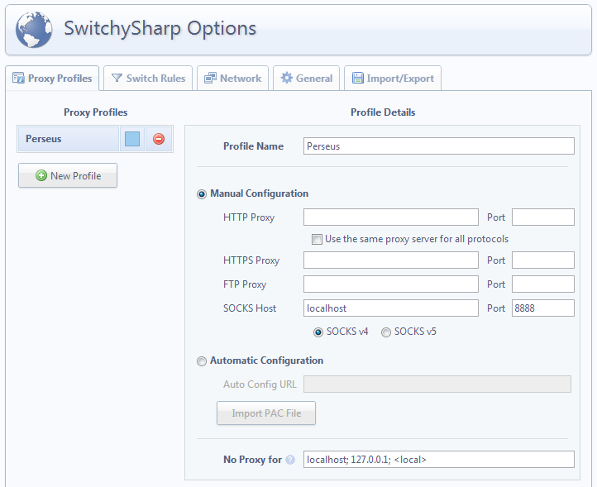This screenshot has height=487, width=597.
Task: Click the HTTPS Proxy Port field
Action: point(543,260)
